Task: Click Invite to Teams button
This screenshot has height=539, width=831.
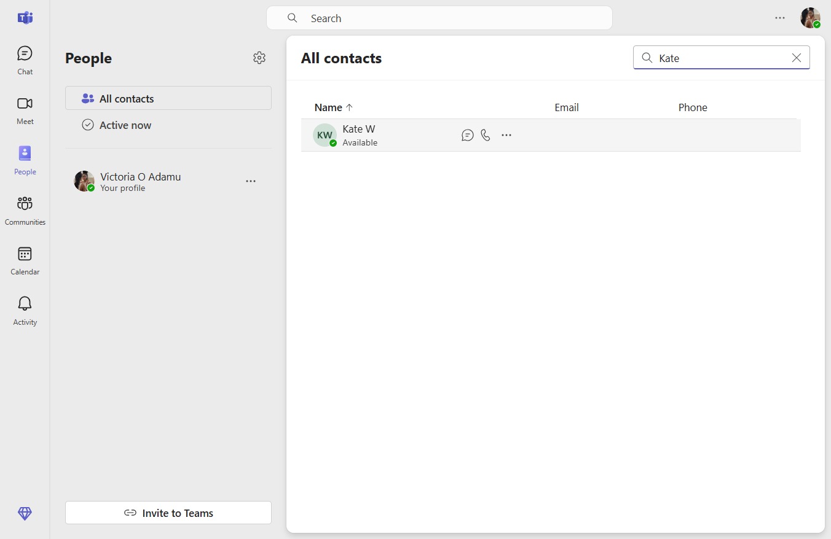Action: coord(168,513)
